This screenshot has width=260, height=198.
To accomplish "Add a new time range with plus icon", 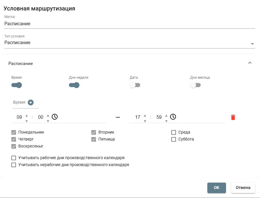I will pos(31,102).
